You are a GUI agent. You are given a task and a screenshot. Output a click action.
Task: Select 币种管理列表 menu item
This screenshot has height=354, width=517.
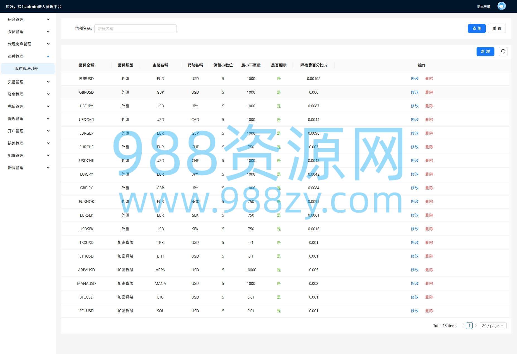coord(26,69)
